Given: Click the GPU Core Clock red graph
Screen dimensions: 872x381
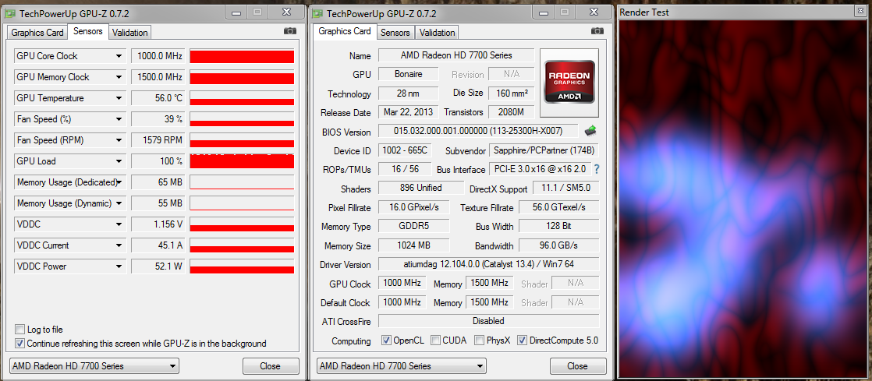Looking at the screenshot, I should click(241, 56).
